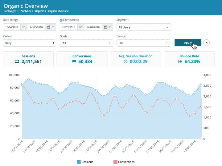The image size is (222, 166).
Task: Click the Bounce Rate exit icon
Action: pyautogui.click(x=180, y=61)
